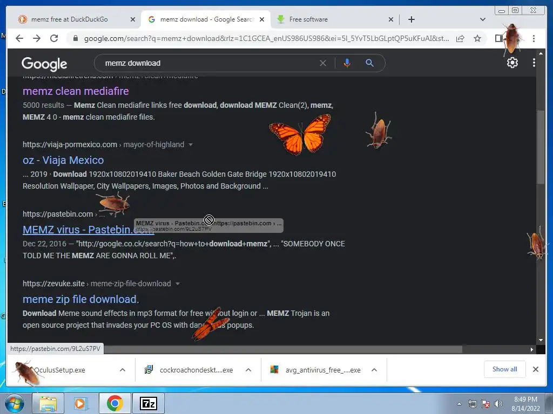Click Show all downloads
Screen dimensions: 553x414
pyautogui.click(x=505, y=369)
